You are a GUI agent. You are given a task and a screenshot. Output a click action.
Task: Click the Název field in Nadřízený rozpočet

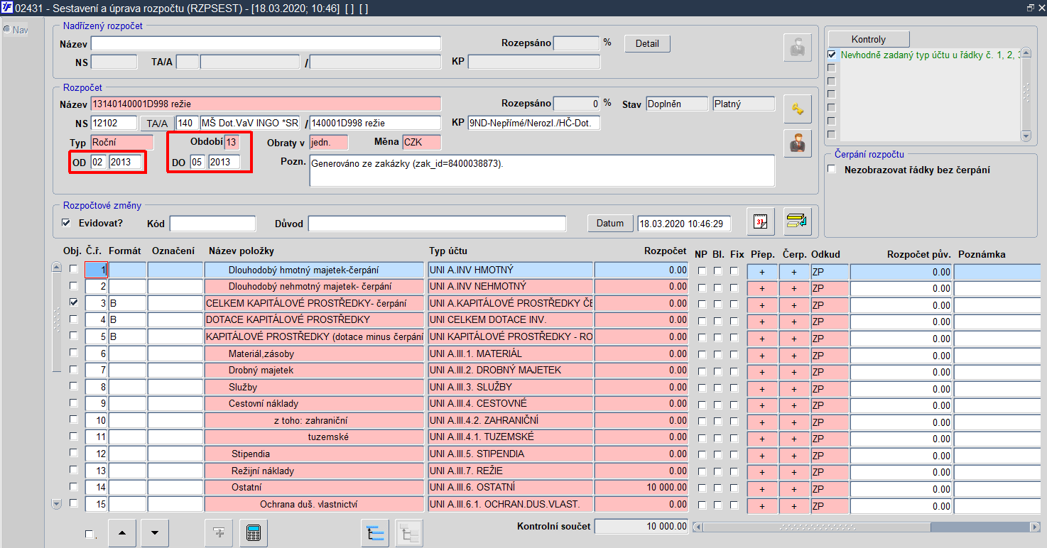click(x=266, y=43)
